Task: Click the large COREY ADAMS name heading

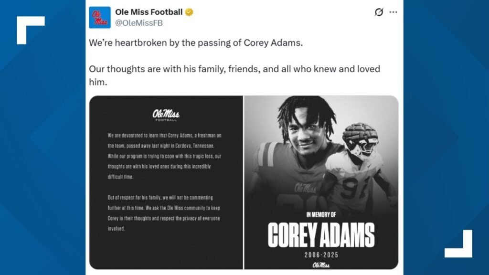Action: click(321, 235)
